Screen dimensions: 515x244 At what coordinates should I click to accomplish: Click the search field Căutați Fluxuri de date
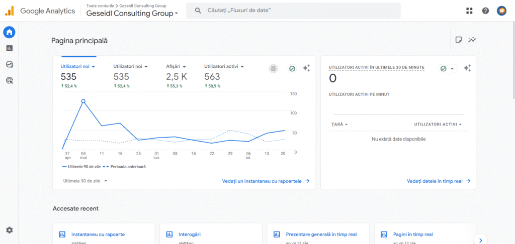293,11
